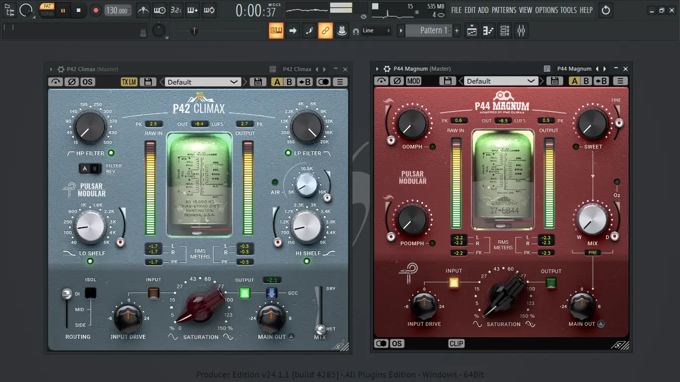Image resolution: width=680 pixels, height=382 pixels.
Task: Click the phase invert icon in P42 Climax
Action: [71, 82]
